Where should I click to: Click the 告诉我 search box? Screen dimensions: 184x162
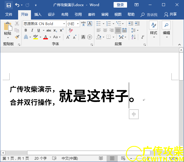(x=149, y=15)
